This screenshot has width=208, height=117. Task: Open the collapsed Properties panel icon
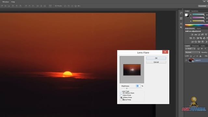181,18
